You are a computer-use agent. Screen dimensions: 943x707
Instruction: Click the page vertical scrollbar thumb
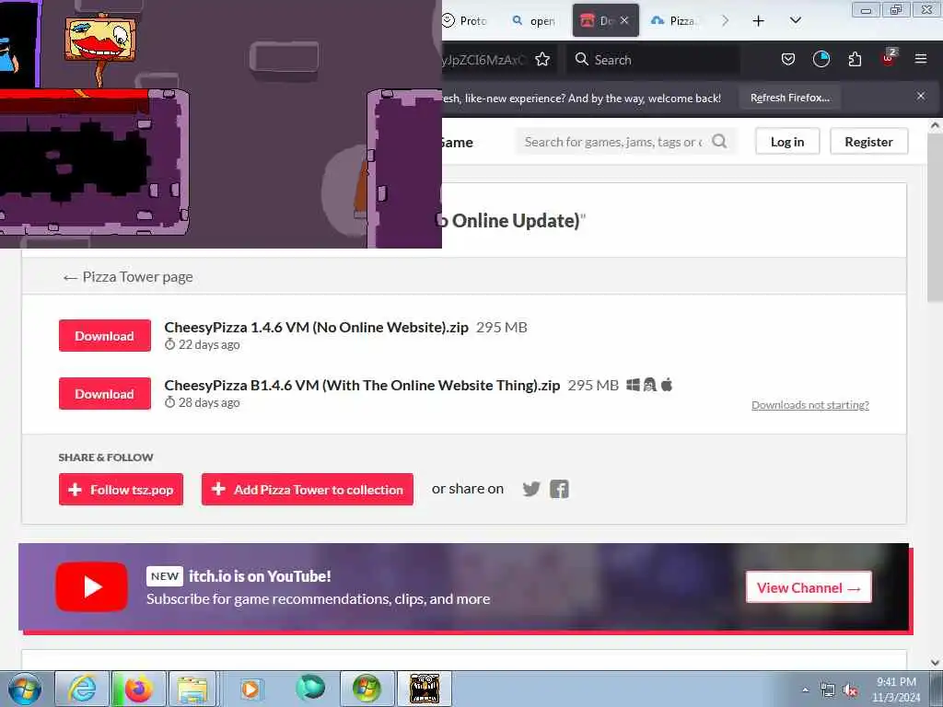click(935, 216)
